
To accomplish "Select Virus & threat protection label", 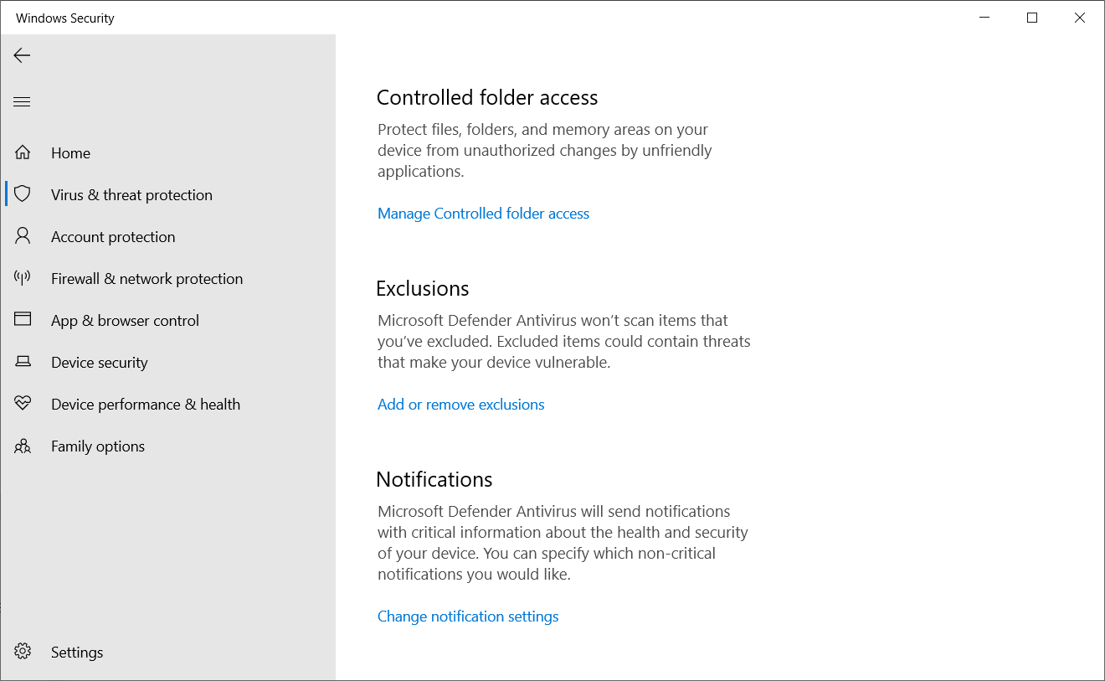I will 131,195.
